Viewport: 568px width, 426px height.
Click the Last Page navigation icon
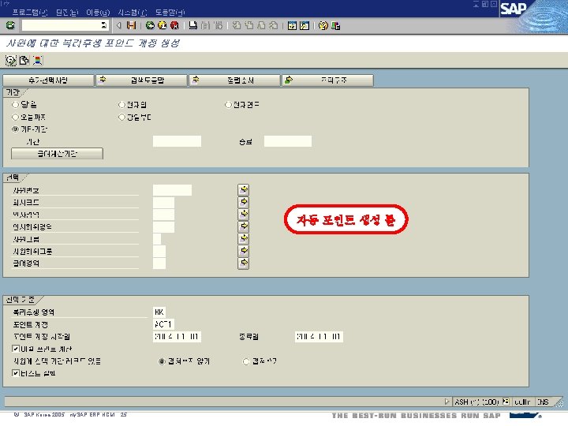point(274,25)
